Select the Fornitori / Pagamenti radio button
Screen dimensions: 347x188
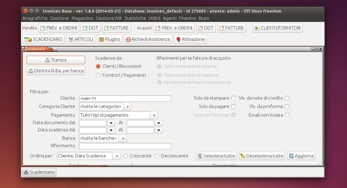[x=98, y=75]
